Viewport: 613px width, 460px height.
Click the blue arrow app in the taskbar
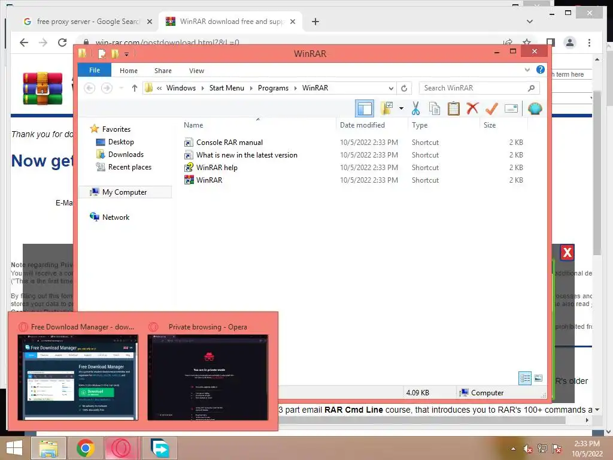coord(160,448)
